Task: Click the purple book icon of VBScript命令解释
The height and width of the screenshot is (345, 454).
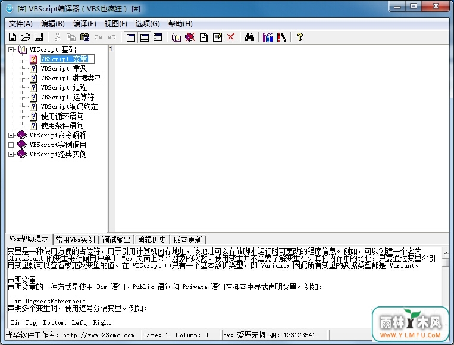Action: pyautogui.click(x=21, y=135)
